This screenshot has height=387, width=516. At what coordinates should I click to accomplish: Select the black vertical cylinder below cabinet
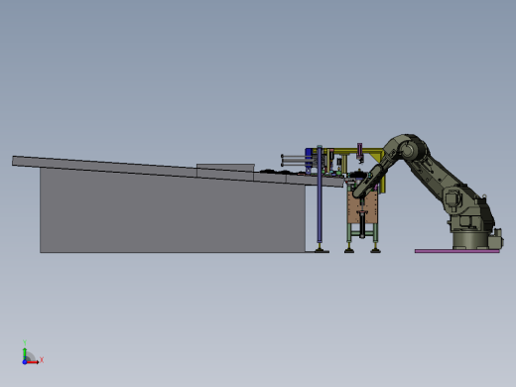point(362,225)
